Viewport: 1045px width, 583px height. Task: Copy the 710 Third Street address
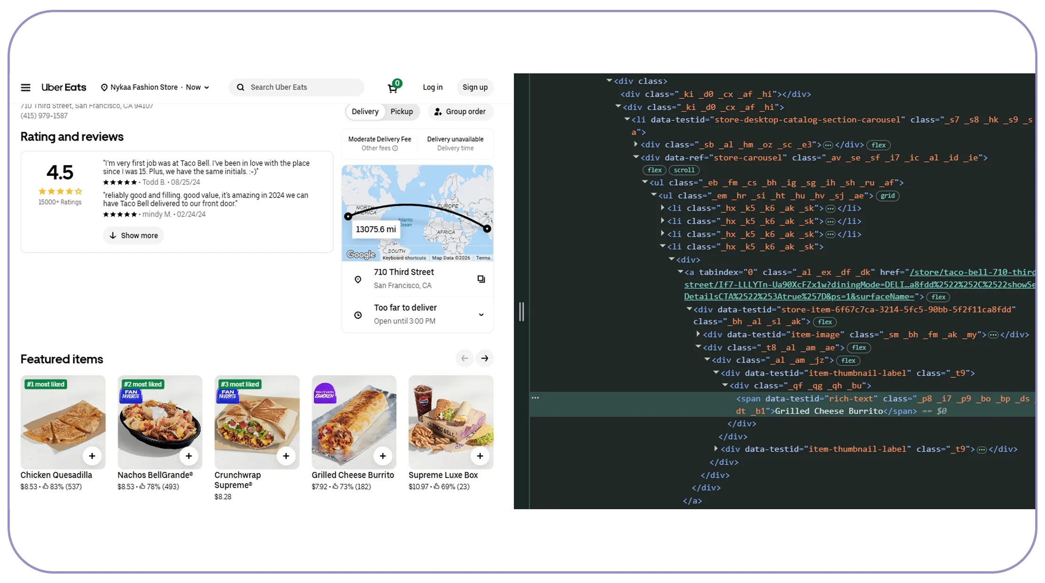click(x=481, y=279)
